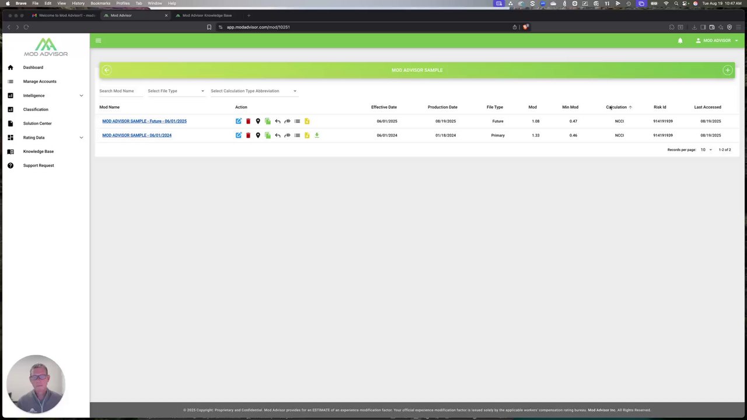
Task: Switch to the Mod Advisor Knowledge Base browser tab
Action: (x=207, y=15)
